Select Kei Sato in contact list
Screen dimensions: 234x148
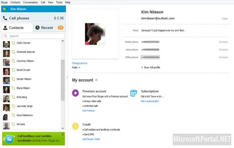click(31, 125)
